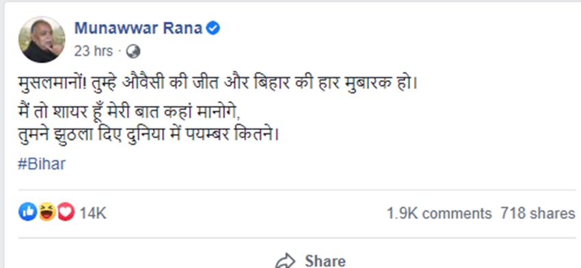
Task: Click the Munawwar Rana name link
Action: click(138, 29)
